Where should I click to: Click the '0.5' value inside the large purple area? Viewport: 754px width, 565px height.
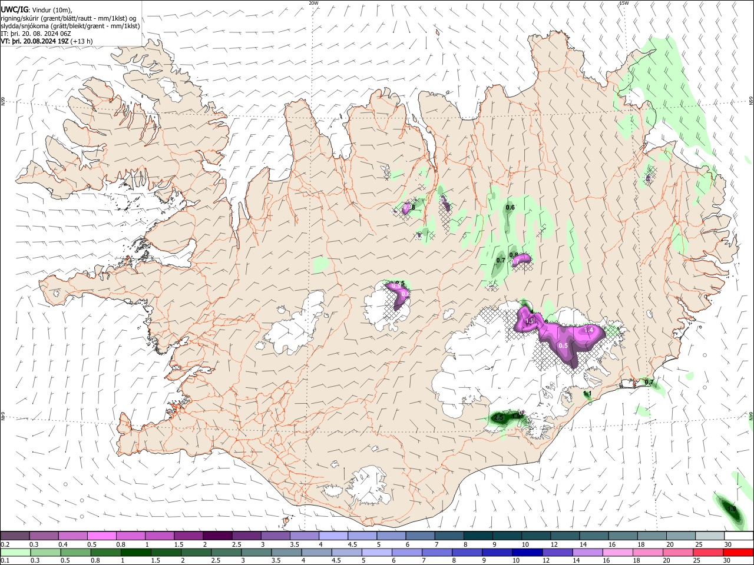coord(563,345)
